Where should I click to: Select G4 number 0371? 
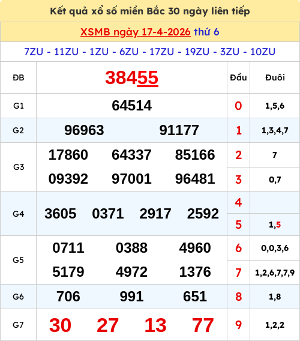point(108,214)
